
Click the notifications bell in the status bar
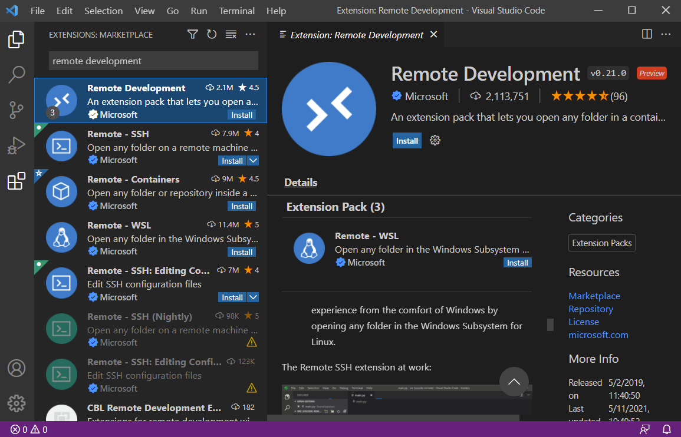667,429
